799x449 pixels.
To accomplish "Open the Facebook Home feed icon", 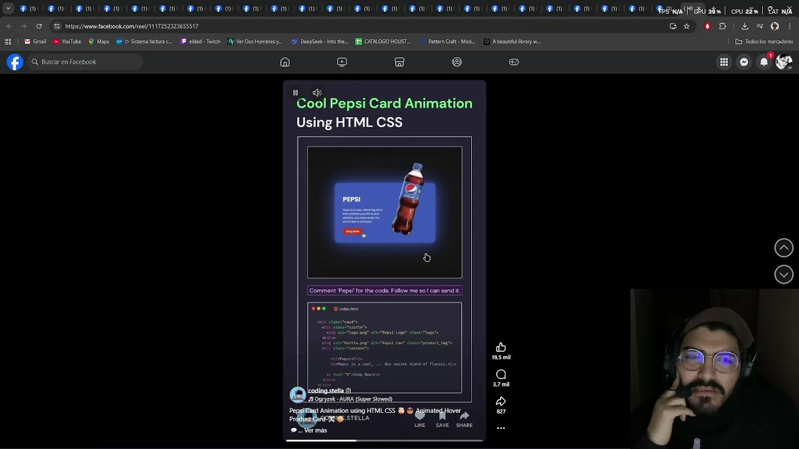I will (285, 62).
